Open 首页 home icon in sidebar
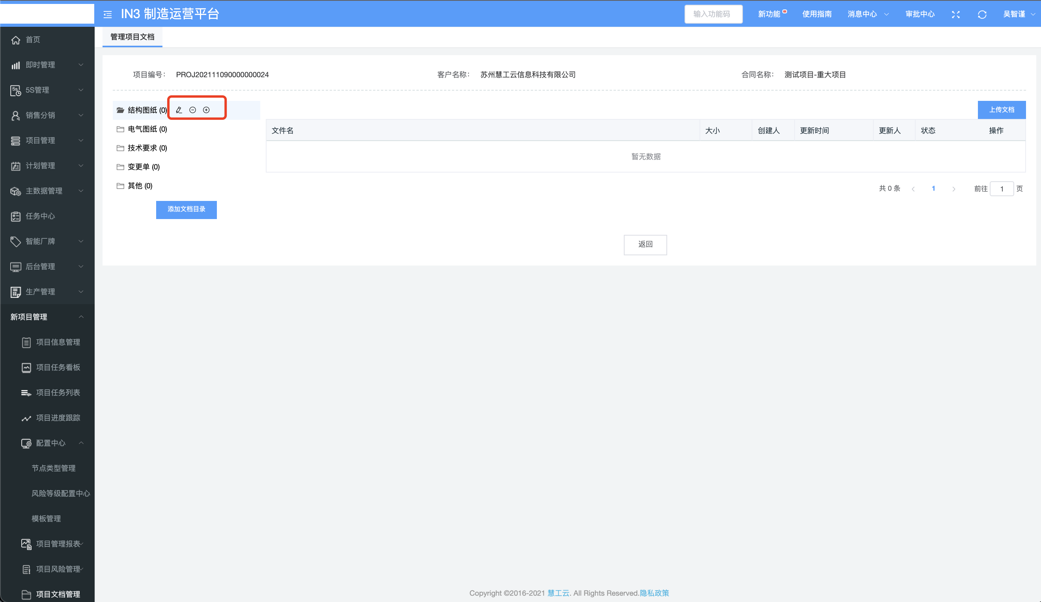Viewport: 1041px width, 602px height. point(16,40)
